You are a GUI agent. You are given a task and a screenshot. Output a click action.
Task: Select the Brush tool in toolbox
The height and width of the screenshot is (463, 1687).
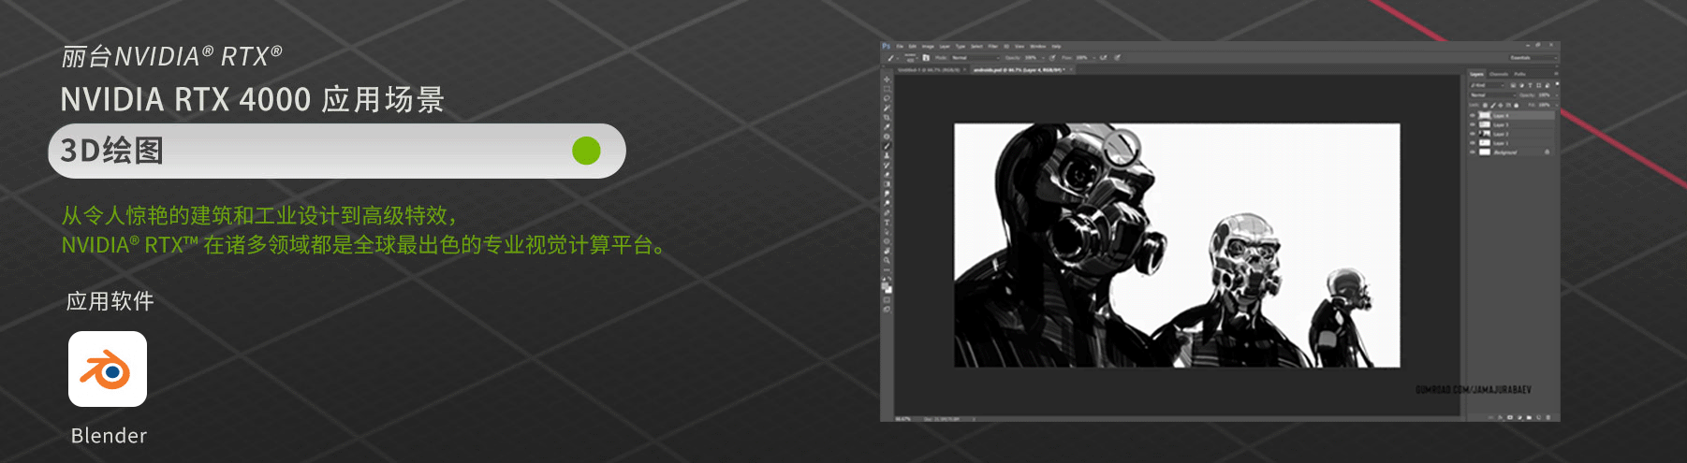coord(887,145)
